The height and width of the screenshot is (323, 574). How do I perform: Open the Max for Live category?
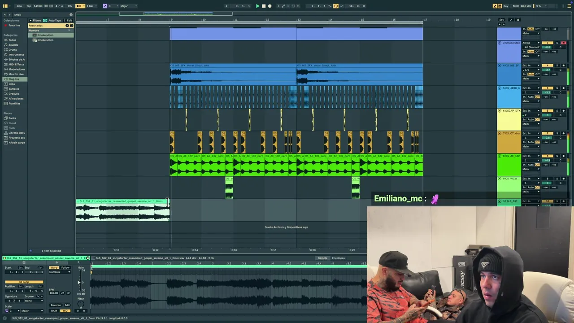click(16, 74)
